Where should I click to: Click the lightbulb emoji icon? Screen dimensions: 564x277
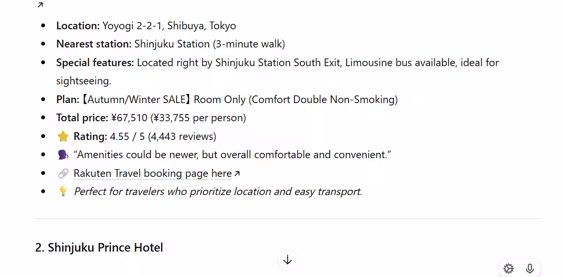pos(63,192)
